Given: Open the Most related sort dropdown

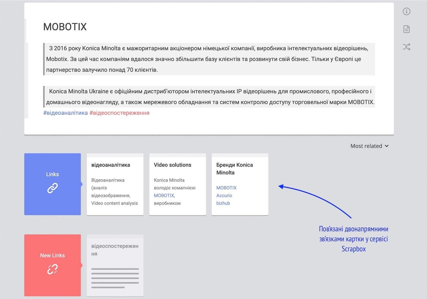Looking at the screenshot, I should tap(370, 146).
